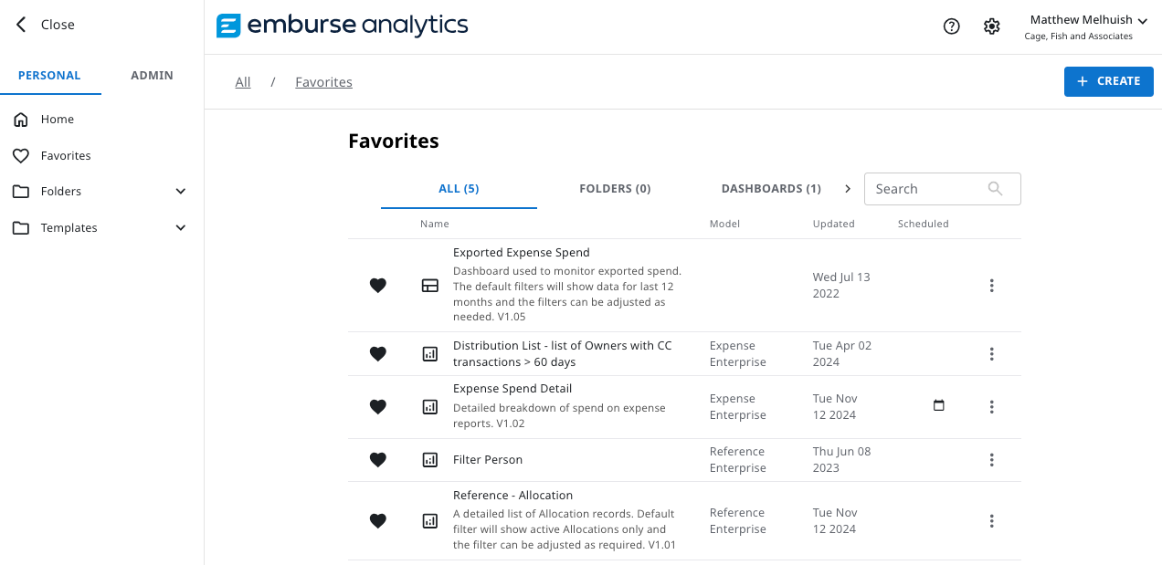Image resolution: width=1162 pixels, height=565 pixels.
Task: Open Matthew Melhuish's account dropdown
Action: click(x=1088, y=19)
